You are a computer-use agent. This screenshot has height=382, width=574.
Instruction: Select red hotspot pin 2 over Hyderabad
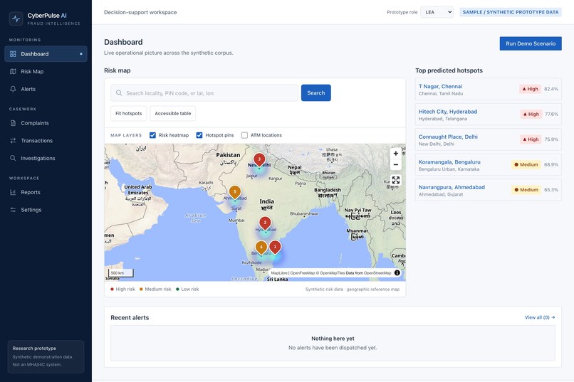(x=265, y=223)
